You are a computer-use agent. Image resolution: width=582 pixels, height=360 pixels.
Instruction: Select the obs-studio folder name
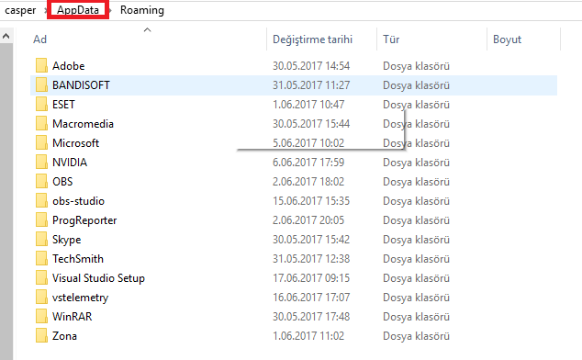pyautogui.click(x=78, y=201)
